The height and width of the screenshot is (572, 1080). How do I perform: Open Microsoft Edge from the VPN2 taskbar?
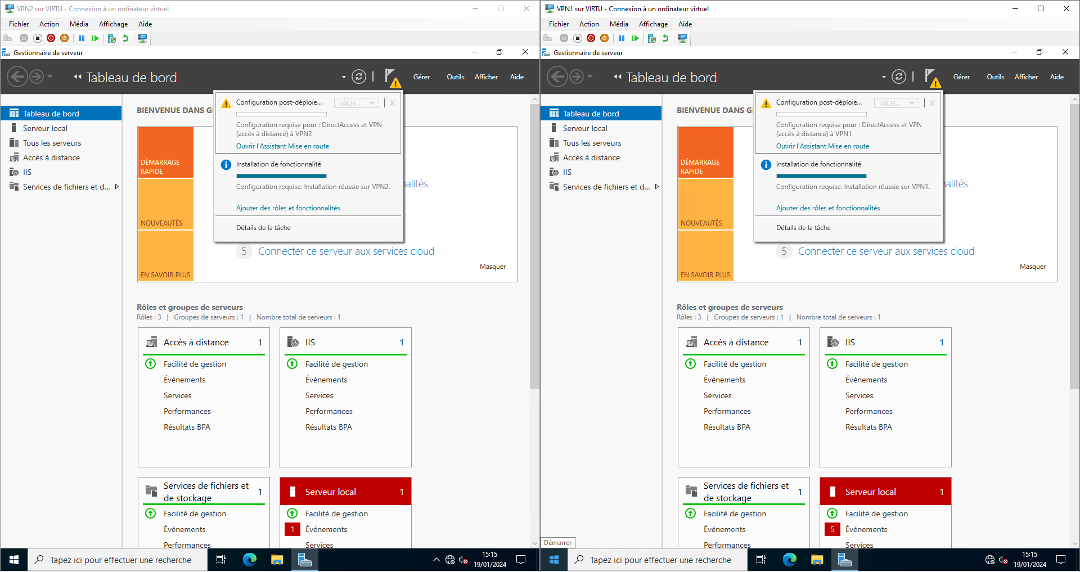[249, 560]
